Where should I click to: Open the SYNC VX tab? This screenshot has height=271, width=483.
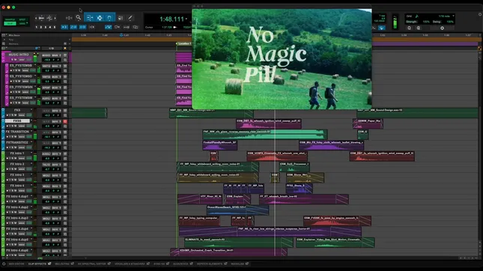(160, 264)
